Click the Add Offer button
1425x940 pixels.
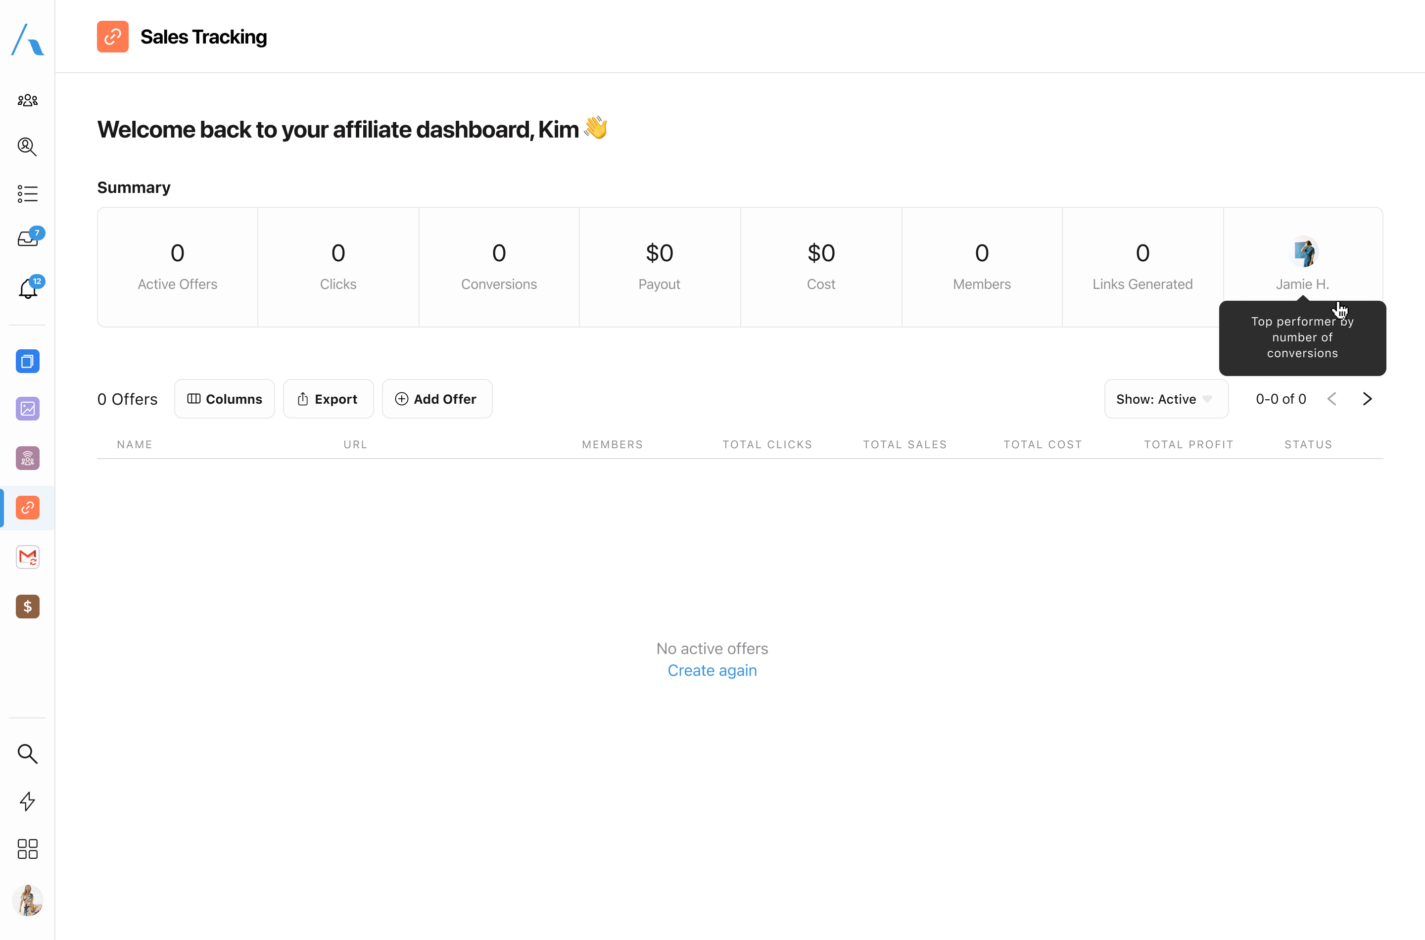[x=436, y=399]
